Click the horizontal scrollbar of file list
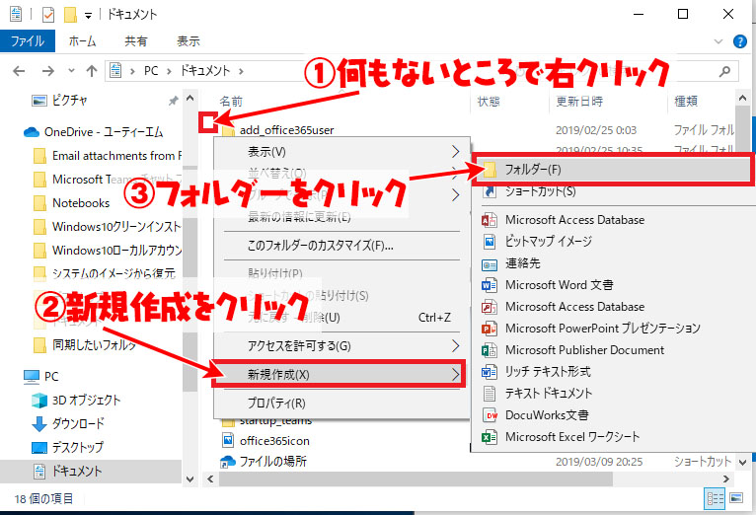Image resolution: width=756 pixels, height=515 pixels. point(416,478)
